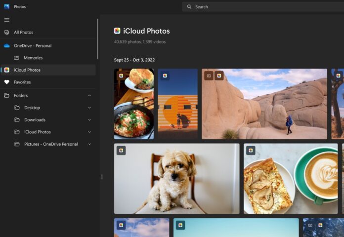344x237 pixels.
Task: Click the '40,639 photos, 1,399 videos' count
Action: [140, 41]
